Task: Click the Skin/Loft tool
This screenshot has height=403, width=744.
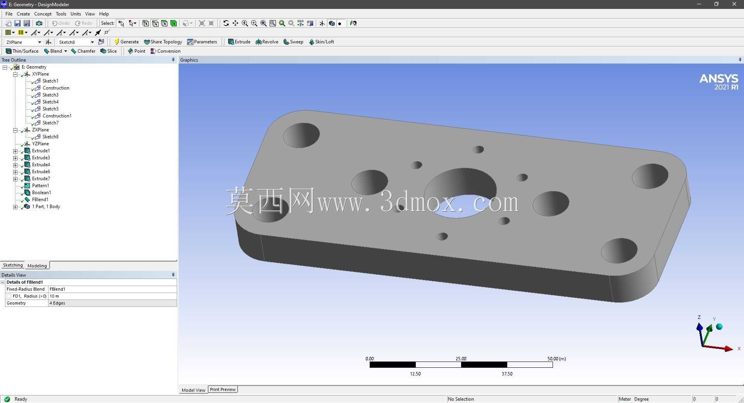Action: point(321,42)
